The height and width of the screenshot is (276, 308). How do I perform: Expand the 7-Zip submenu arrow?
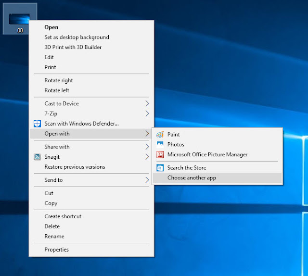[147, 113]
